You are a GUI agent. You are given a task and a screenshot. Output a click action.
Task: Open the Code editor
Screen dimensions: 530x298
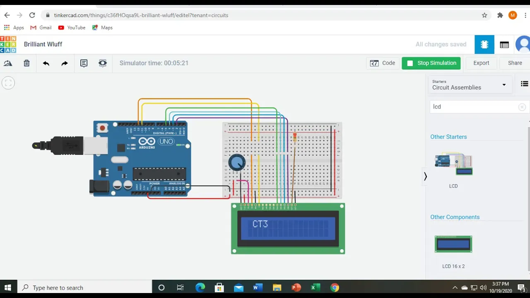click(383, 63)
